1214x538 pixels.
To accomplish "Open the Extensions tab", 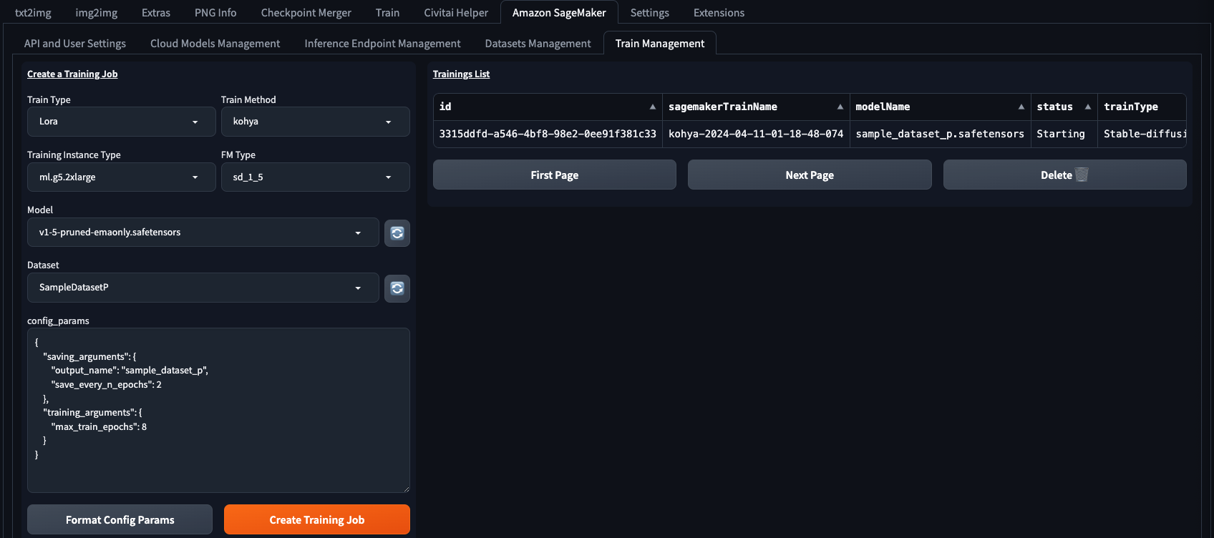I will (x=719, y=13).
